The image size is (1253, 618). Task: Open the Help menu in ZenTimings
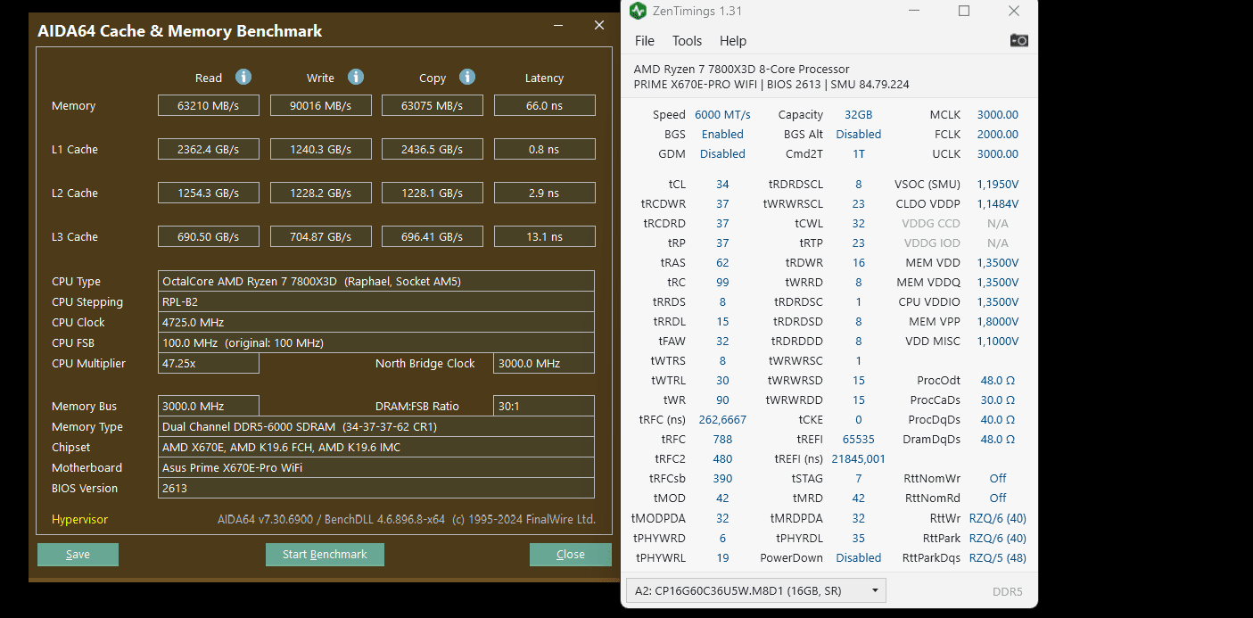point(733,41)
